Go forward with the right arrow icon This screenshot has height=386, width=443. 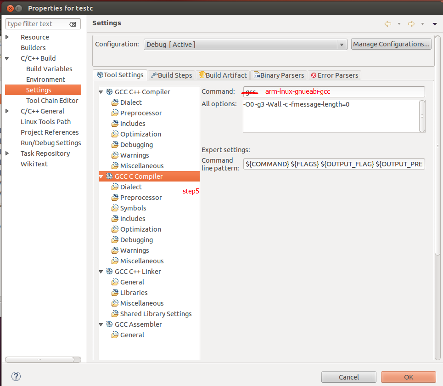pyautogui.click(x=411, y=24)
